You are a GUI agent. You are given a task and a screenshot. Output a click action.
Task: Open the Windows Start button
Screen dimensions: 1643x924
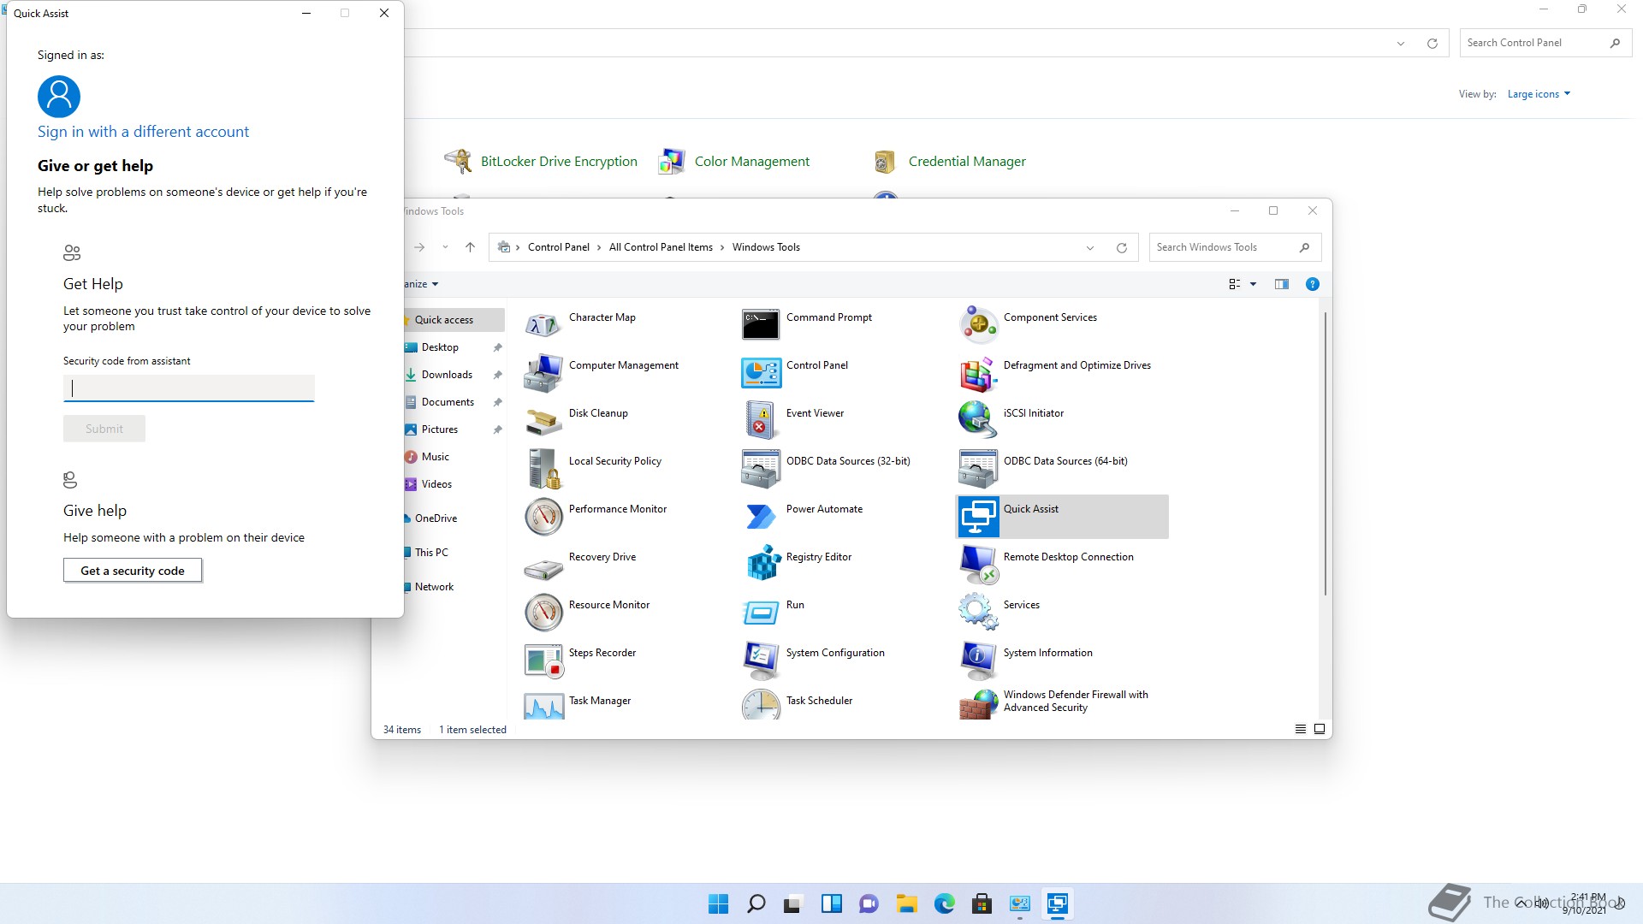pos(719,903)
